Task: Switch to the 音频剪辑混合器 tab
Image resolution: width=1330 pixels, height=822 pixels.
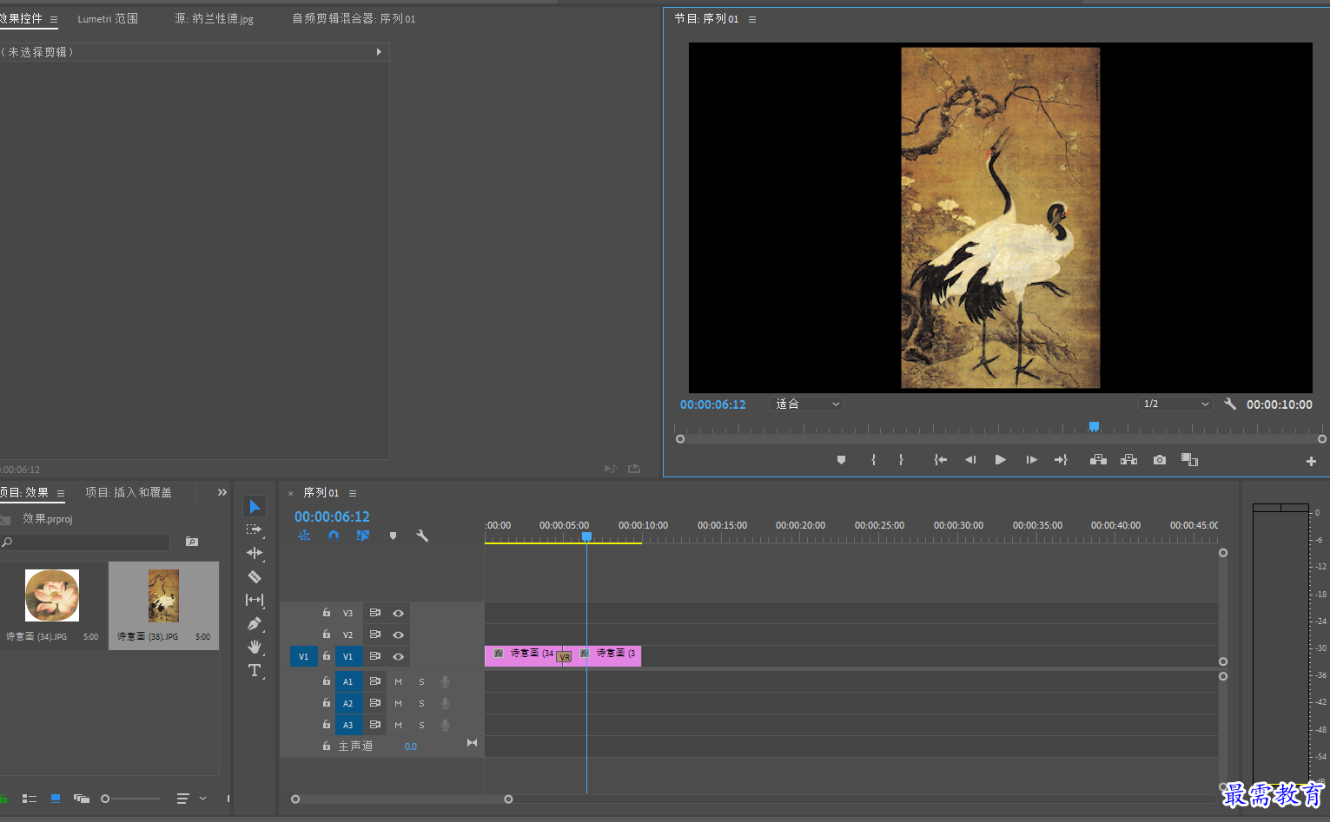Action: tap(354, 18)
